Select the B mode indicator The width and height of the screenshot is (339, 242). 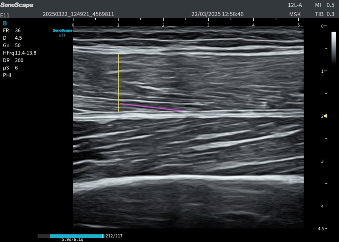[5, 23]
